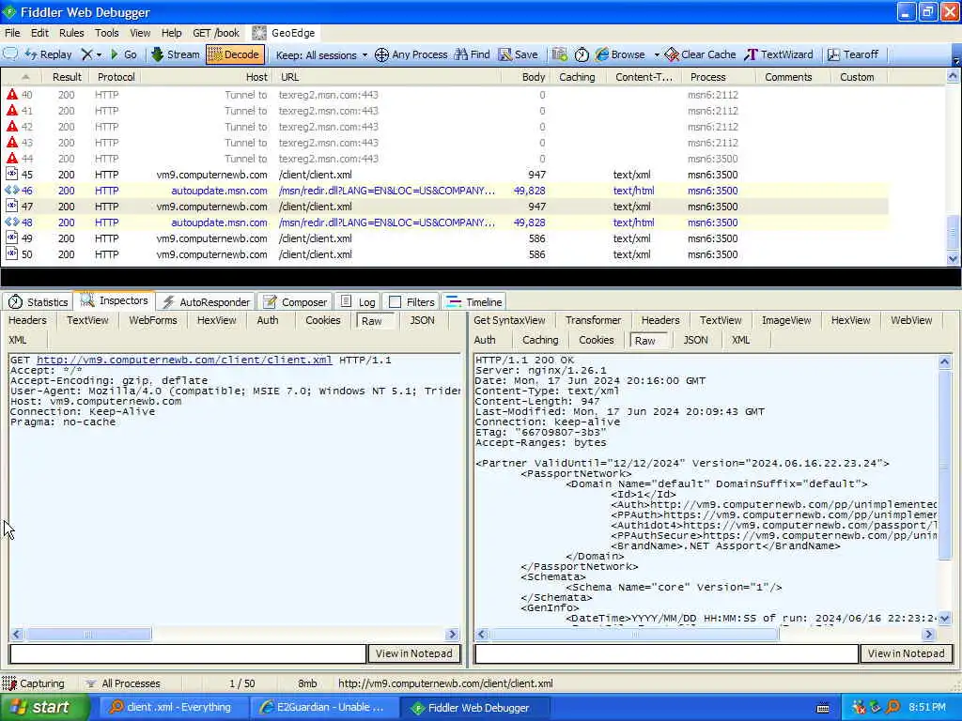The image size is (962, 721).
Task: Click the request pane horizontal scrollbar thumb
Action: 87,634
